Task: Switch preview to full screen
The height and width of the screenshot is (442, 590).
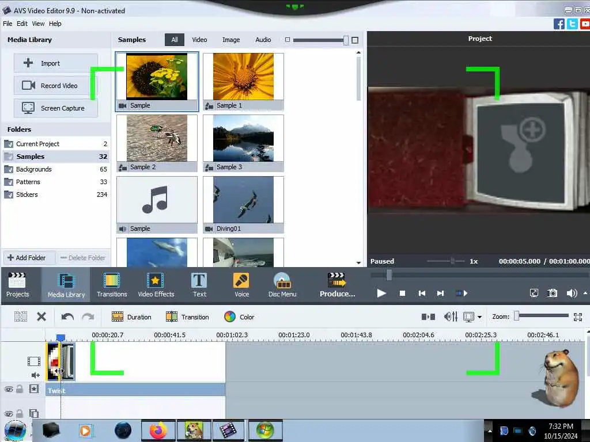Action: pyautogui.click(x=534, y=293)
